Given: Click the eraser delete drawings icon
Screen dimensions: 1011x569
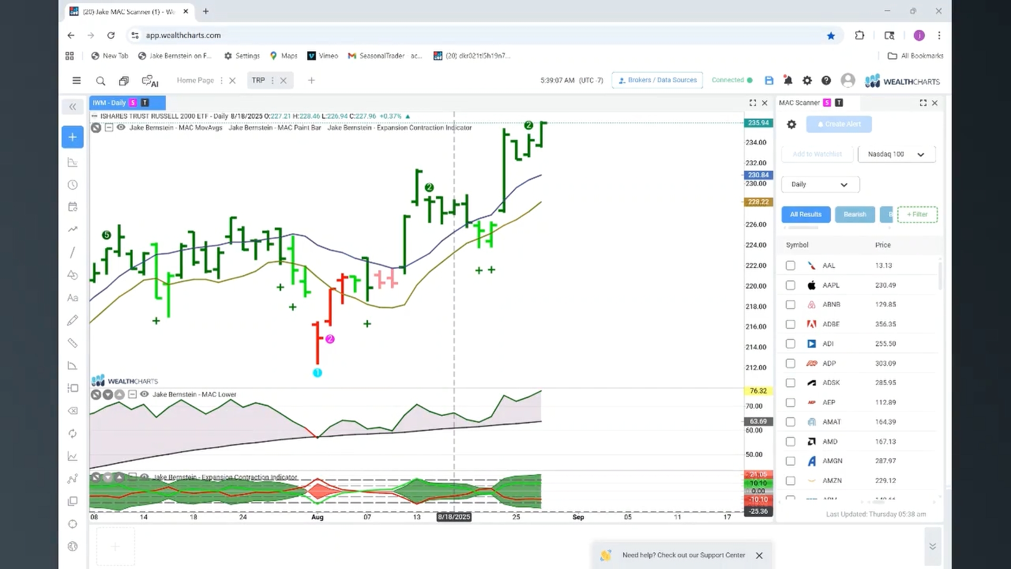Looking at the screenshot, I should [73, 411].
